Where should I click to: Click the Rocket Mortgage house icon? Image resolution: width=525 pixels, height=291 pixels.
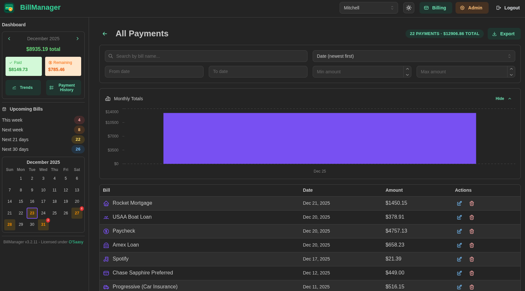pyautogui.click(x=106, y=203)
